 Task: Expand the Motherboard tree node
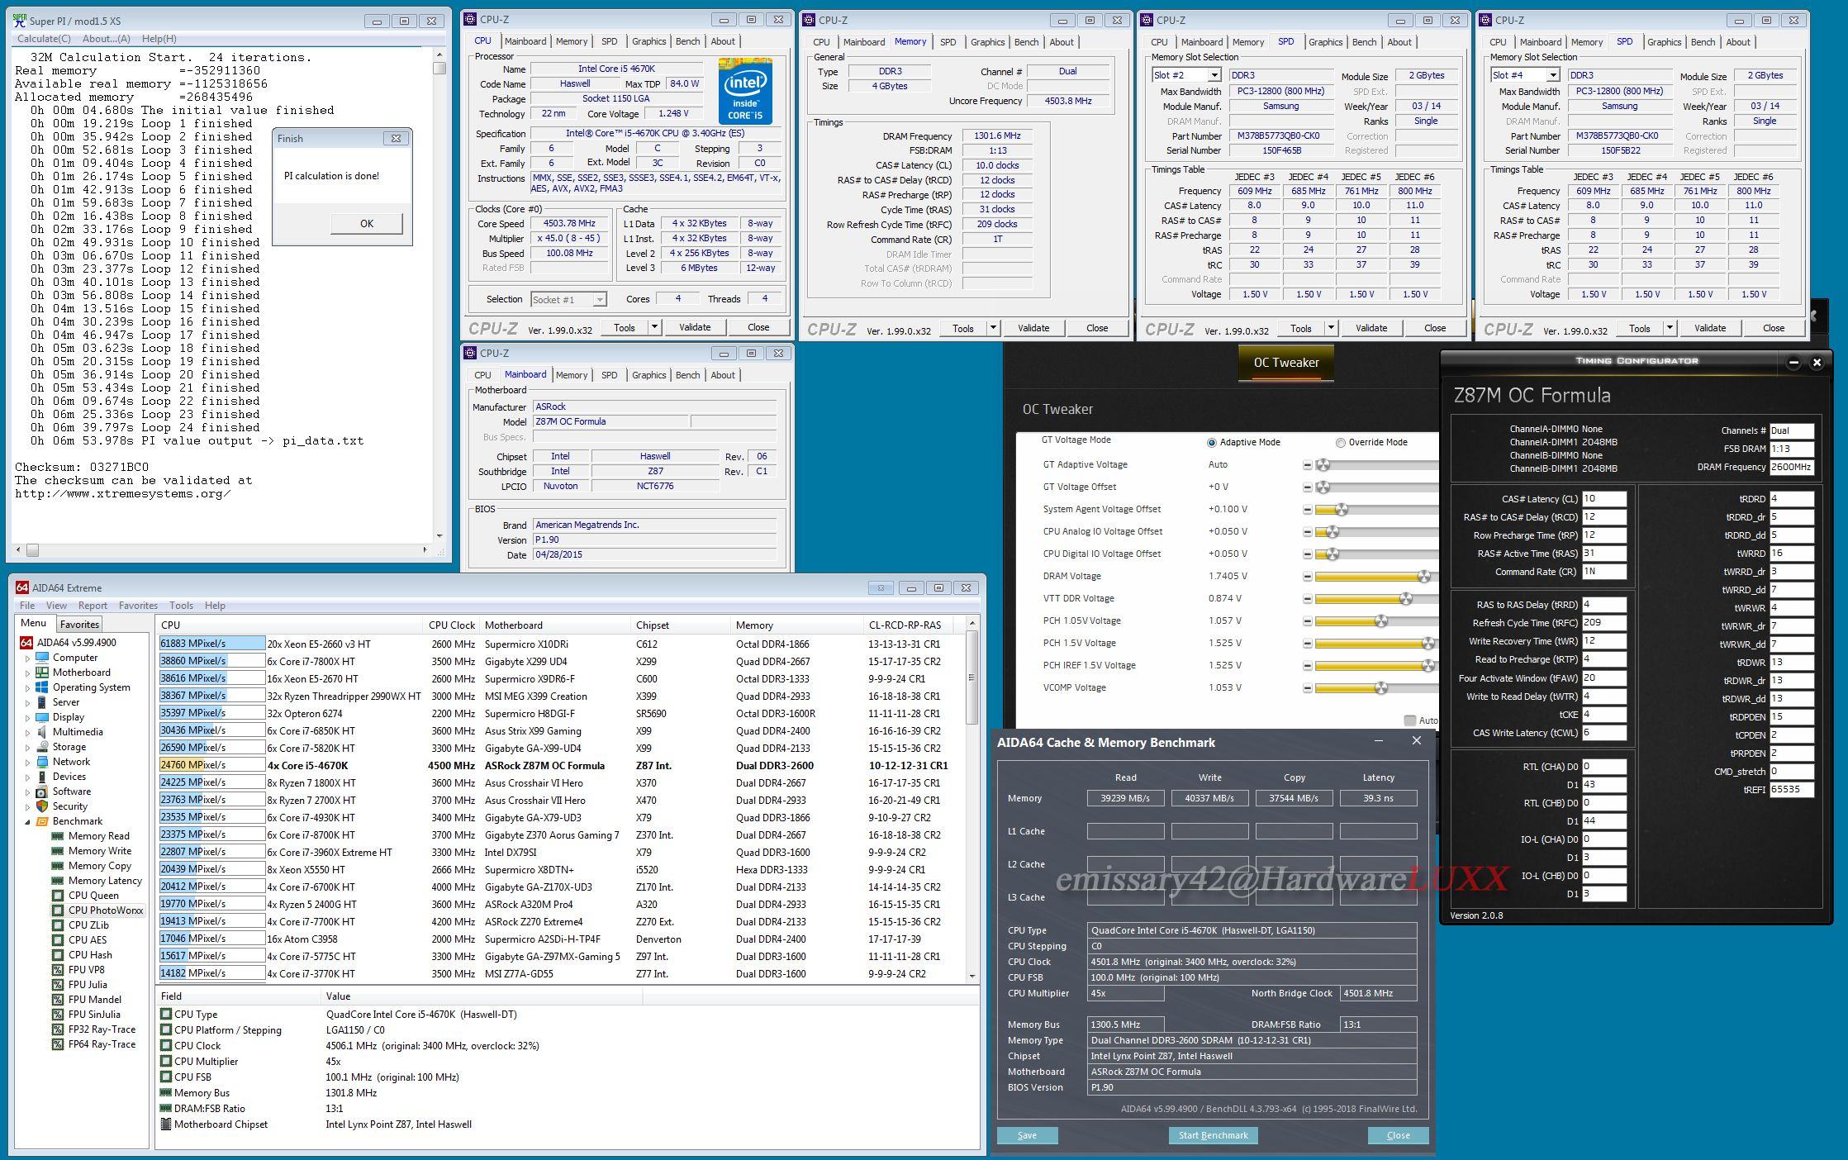(27, 673)
